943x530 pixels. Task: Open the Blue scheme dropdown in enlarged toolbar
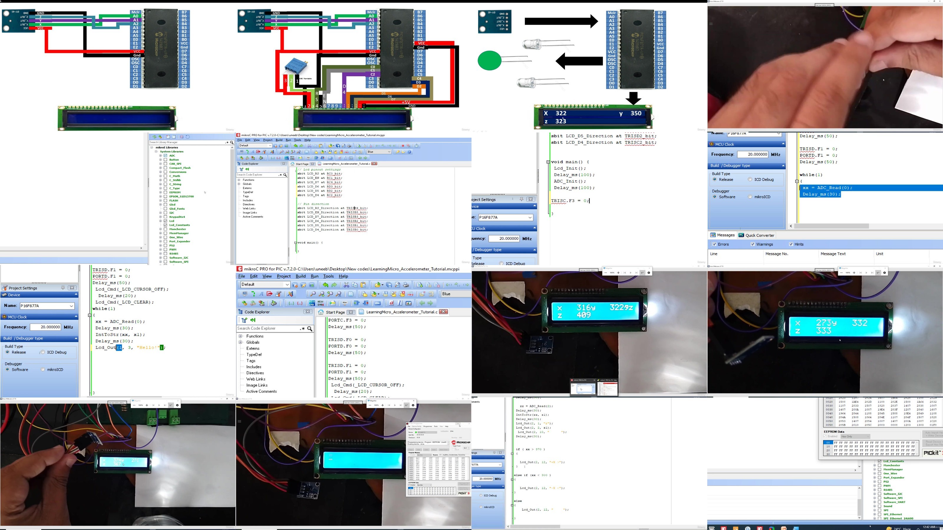tap(456, 294)
